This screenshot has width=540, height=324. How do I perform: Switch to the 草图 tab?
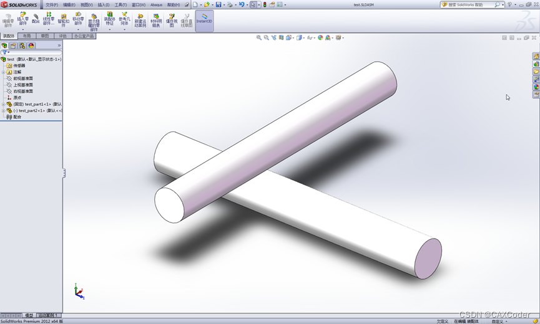coord(45,36)
